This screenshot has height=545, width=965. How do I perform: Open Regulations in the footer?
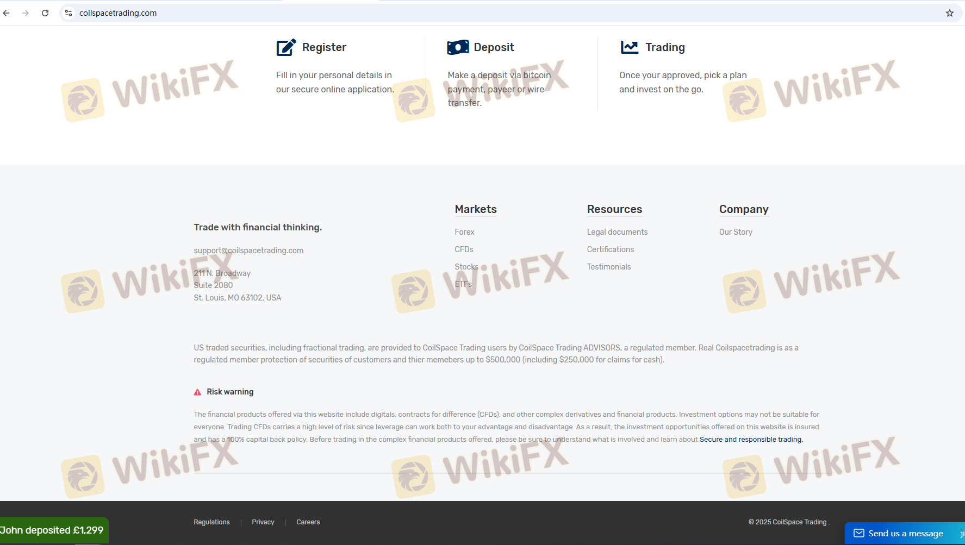(x=211, y=522)
